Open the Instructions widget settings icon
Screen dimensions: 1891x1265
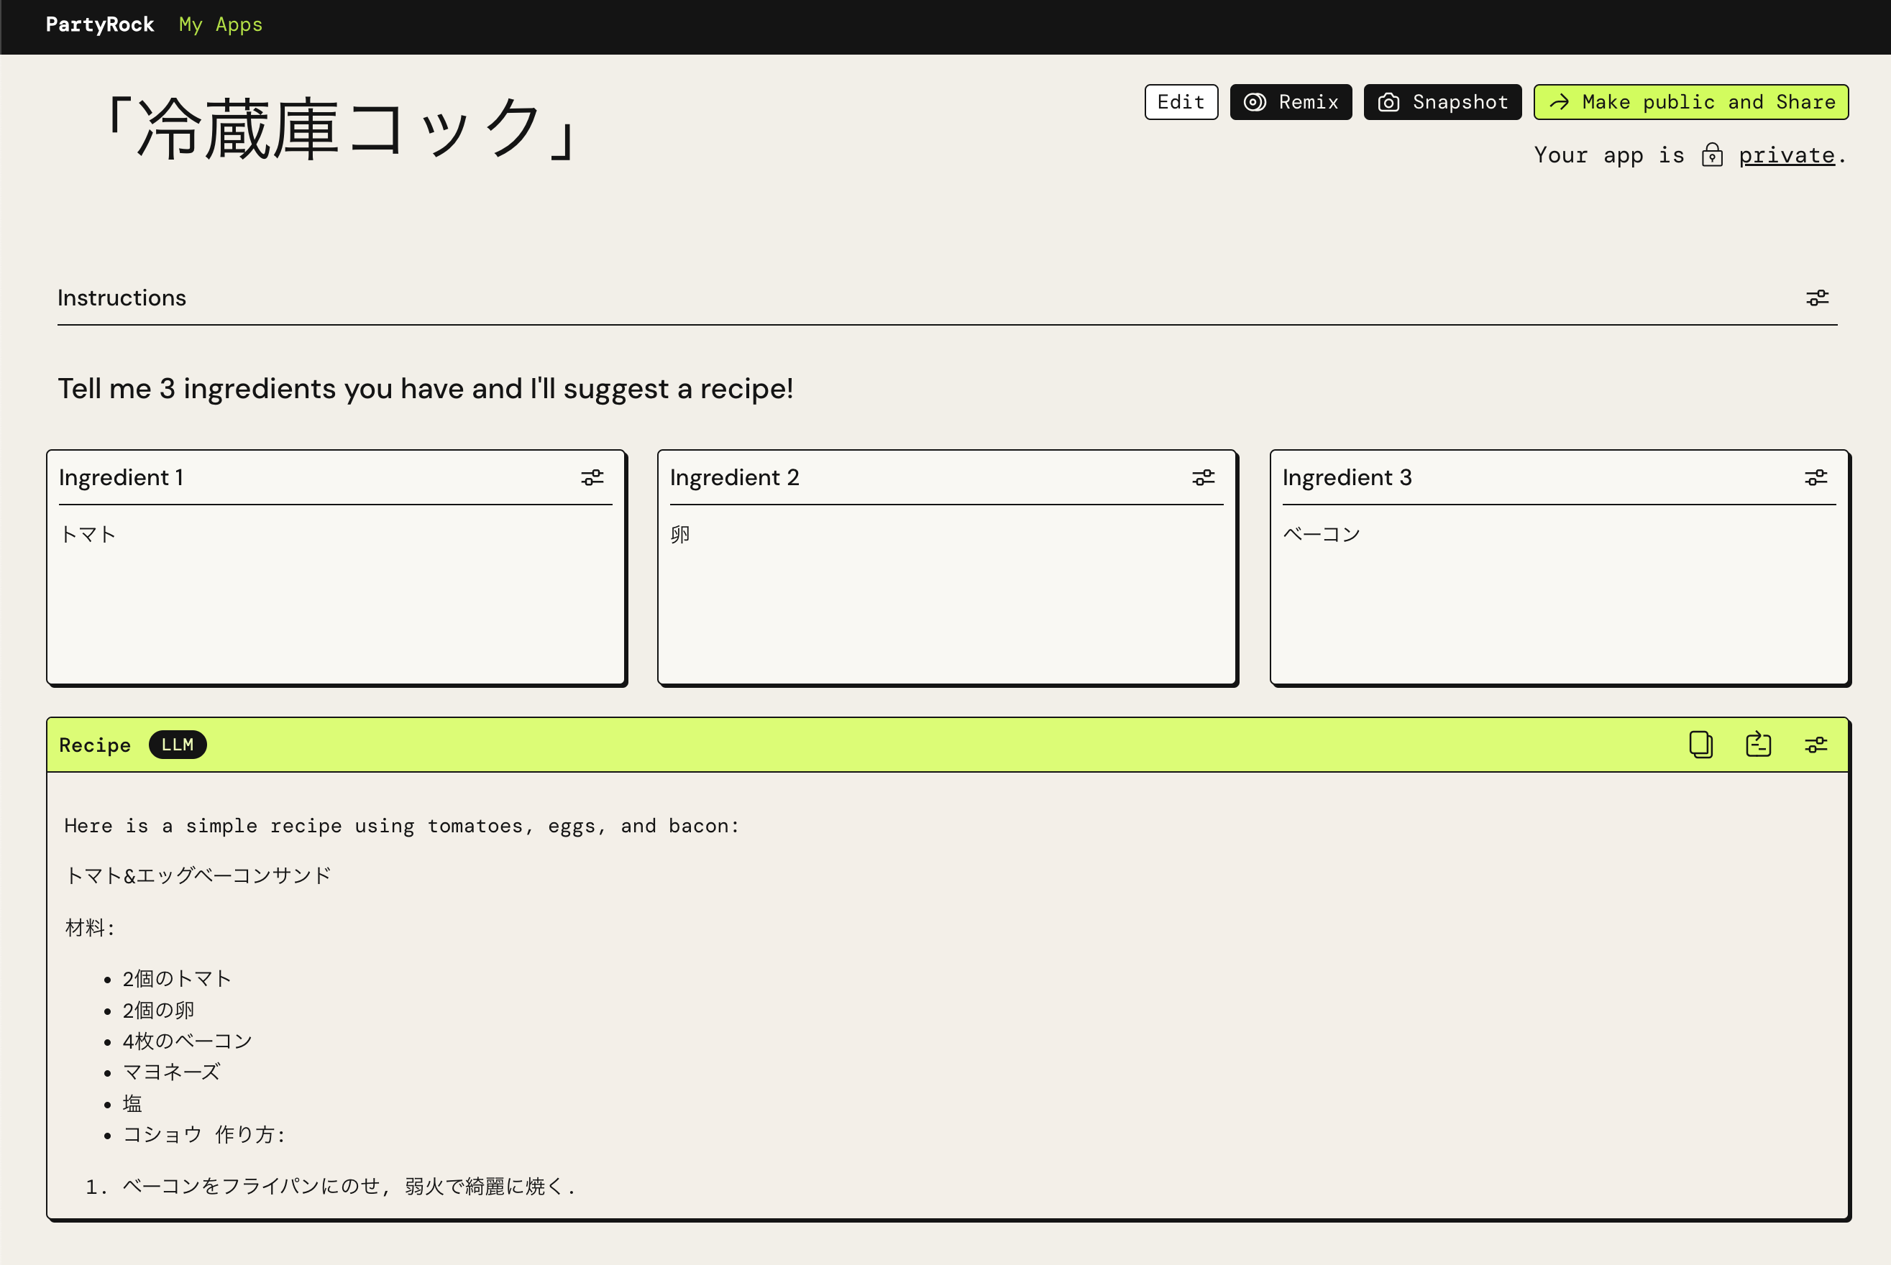tap(1817, 298)
